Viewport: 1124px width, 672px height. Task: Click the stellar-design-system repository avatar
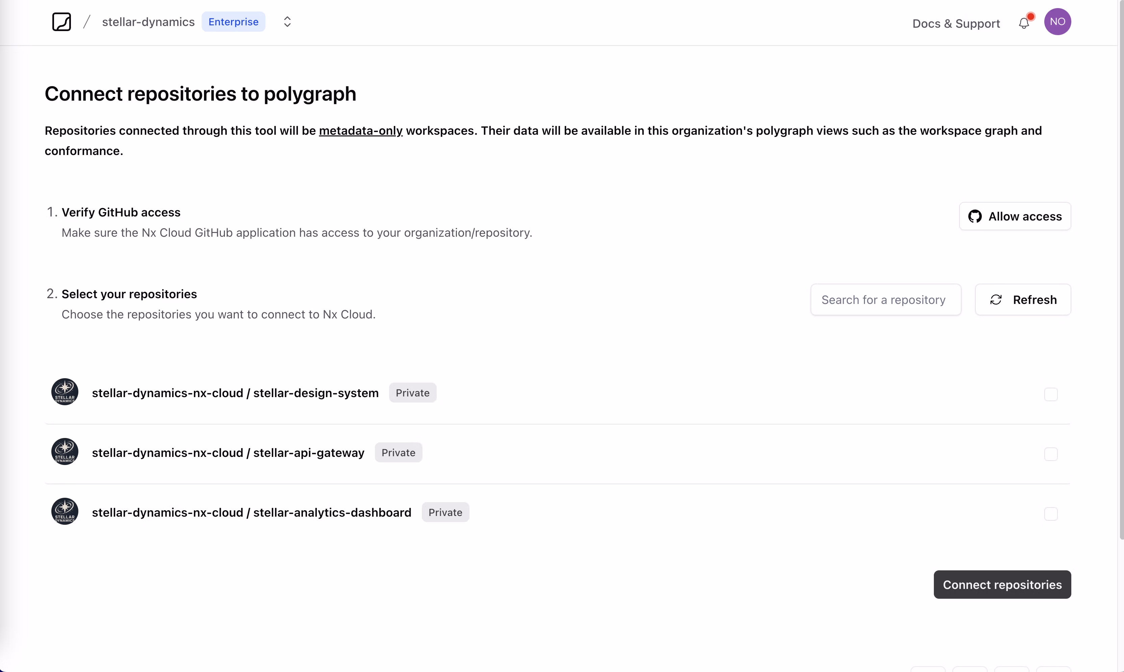coord(64,392)
